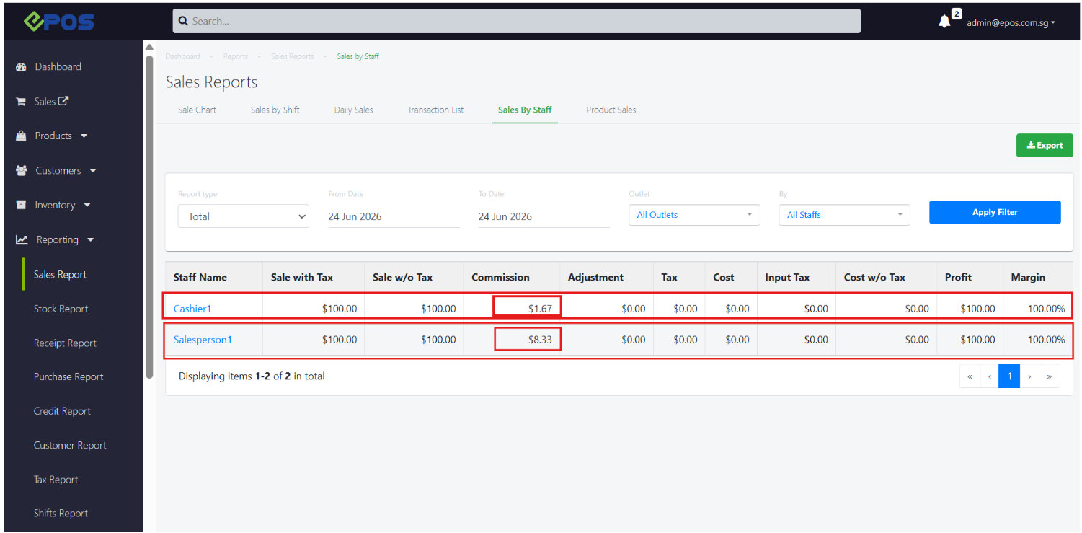The height and width of the screenshot is (533, 1082).
Task: Switch to the Sales by Shift tab
Action: (275, 110)
